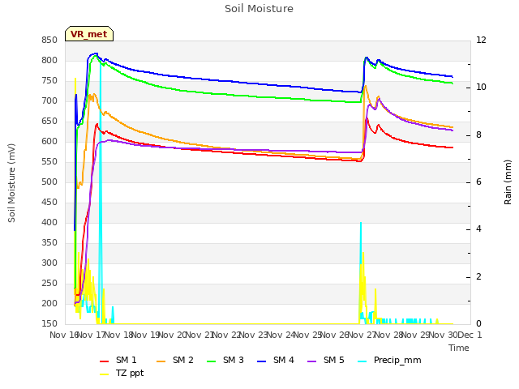Toggle SM 3 legend entry

(225, 360)
